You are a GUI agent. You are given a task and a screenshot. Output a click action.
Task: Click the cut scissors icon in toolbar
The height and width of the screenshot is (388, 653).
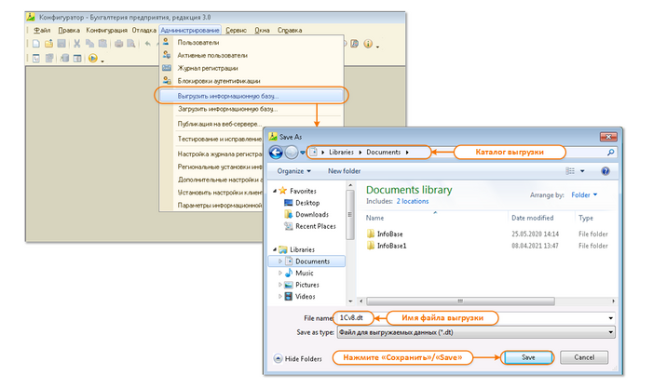(x=77, y=44)
